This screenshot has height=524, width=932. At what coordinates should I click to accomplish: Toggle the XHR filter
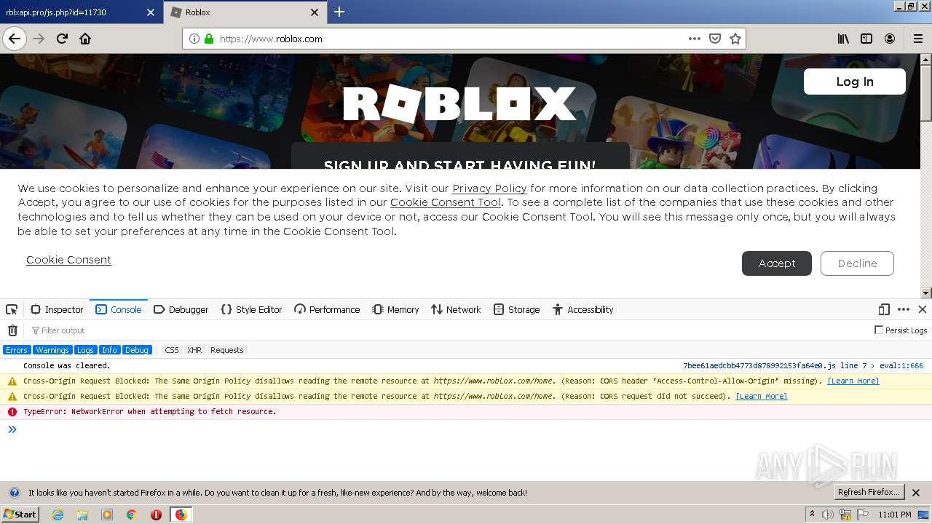pos(194,350)
